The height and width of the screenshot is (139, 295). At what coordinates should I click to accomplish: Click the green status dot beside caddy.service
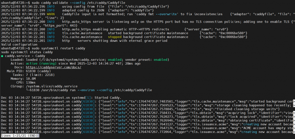tap(2, 56)
